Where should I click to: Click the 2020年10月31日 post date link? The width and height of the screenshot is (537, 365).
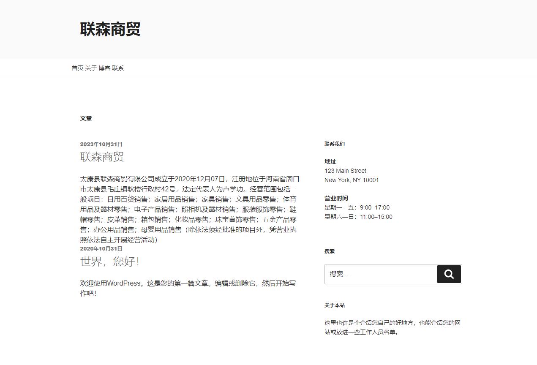point(101,248)
